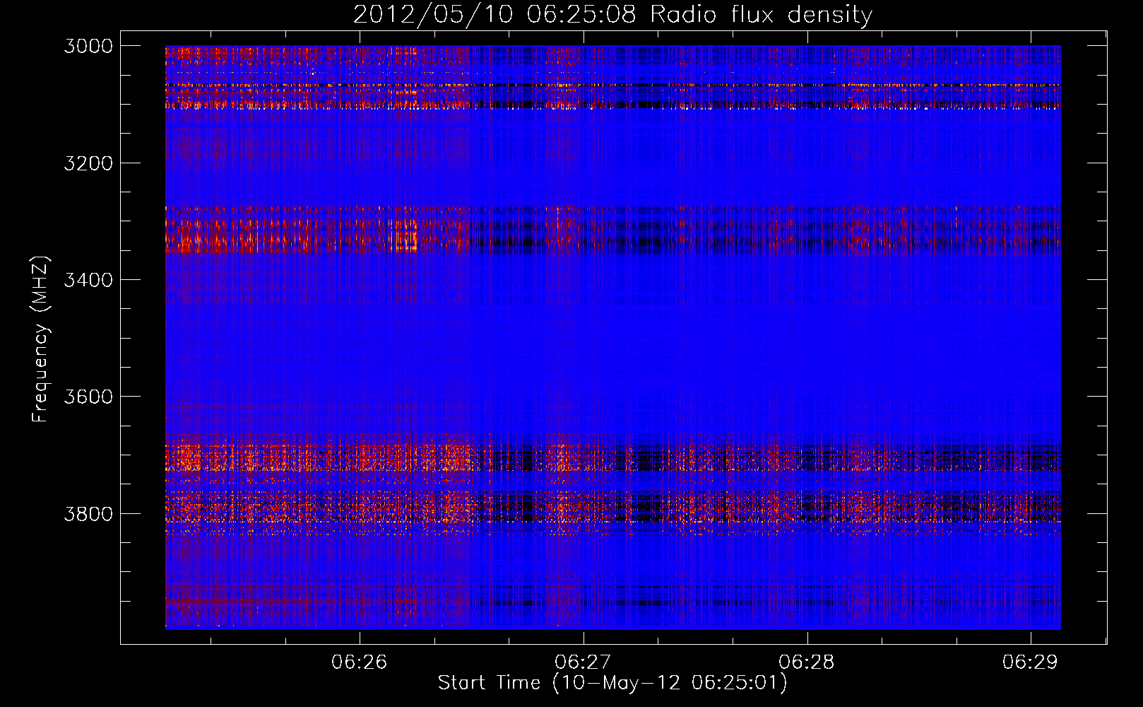Click the "Frequency (MHZ)" axis label
Viewport: 1143px width, 707px height.
[x=41, y=339]
